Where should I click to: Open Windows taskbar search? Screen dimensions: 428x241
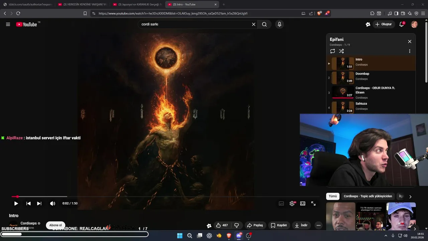tap(190, 236)
